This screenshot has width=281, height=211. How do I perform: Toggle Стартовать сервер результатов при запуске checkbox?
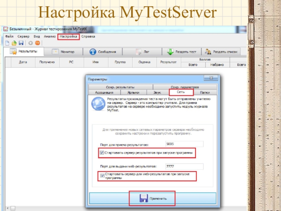pyautogui.click(x=102, y=153)
